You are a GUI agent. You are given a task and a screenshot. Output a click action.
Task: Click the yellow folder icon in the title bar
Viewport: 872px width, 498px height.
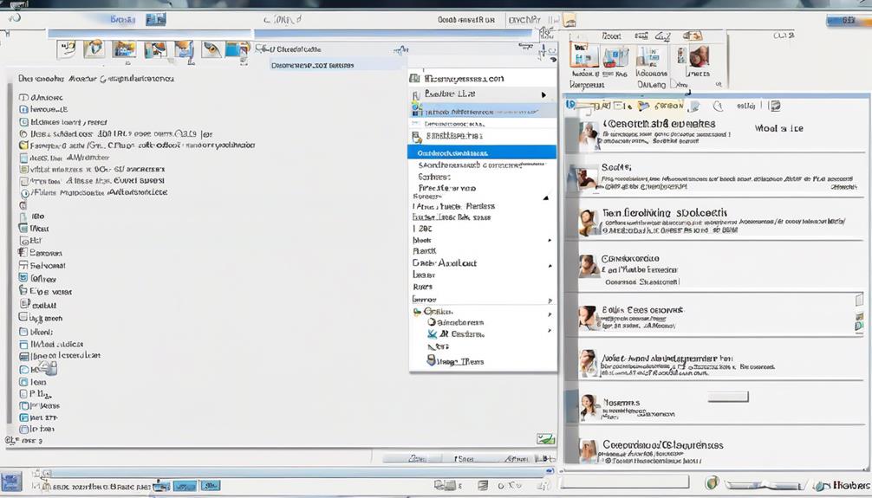point(569,21)
